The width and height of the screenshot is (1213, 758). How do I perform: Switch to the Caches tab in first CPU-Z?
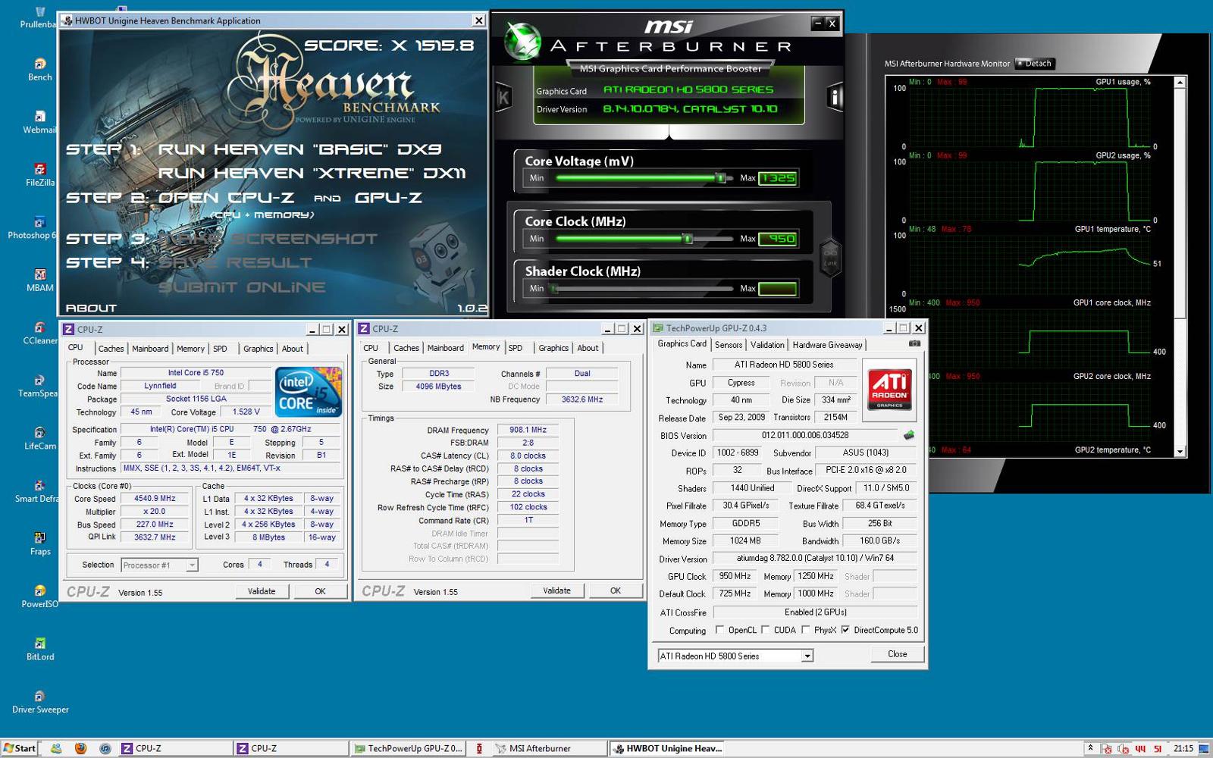point(111,349)
